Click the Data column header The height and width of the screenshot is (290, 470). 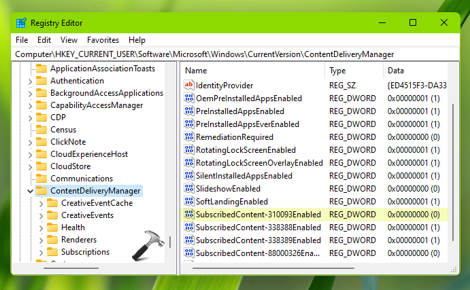(416, 71)
